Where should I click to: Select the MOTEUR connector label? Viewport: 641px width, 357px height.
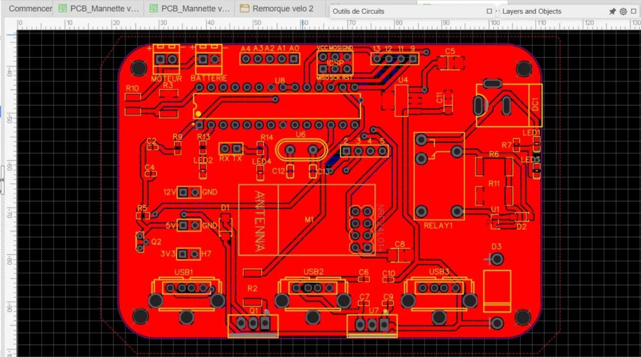[167, 78]
